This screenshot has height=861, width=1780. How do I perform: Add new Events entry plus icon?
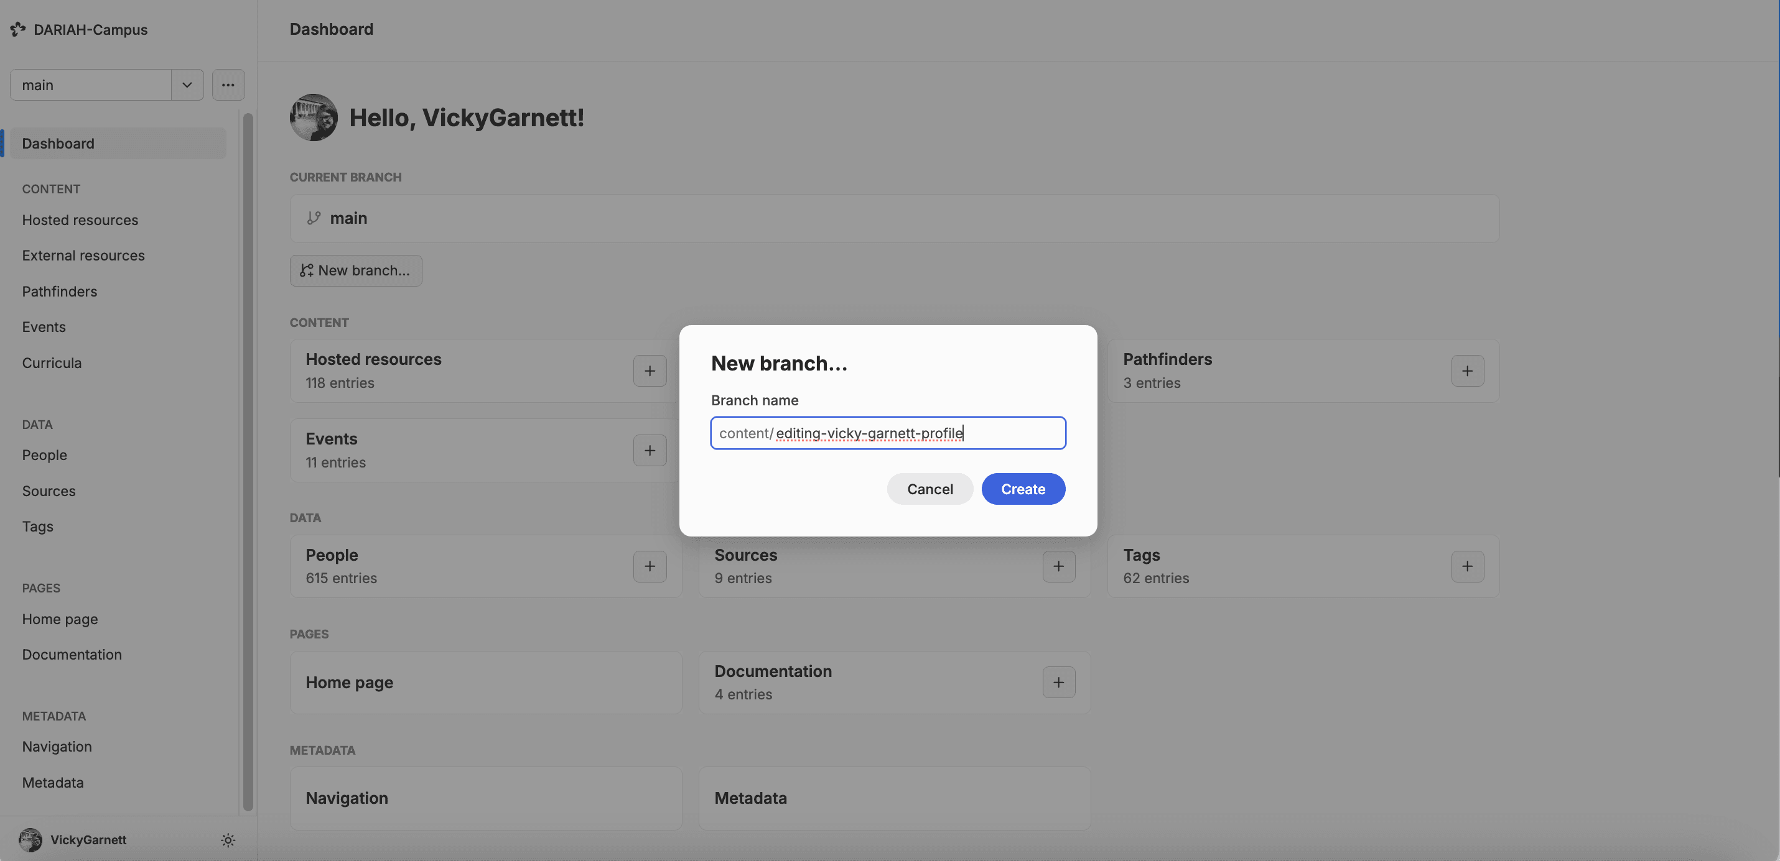650,450
